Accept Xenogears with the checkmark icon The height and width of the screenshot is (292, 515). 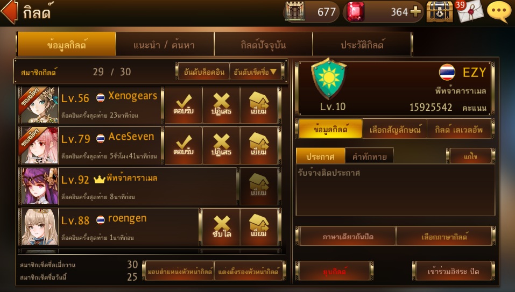(184, 105)
